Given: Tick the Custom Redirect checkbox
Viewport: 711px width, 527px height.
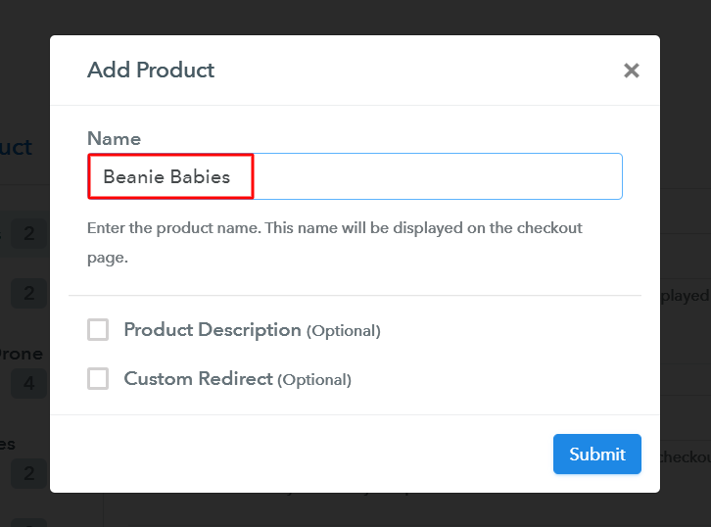Looking at the screenshot, I should point(98,378).
